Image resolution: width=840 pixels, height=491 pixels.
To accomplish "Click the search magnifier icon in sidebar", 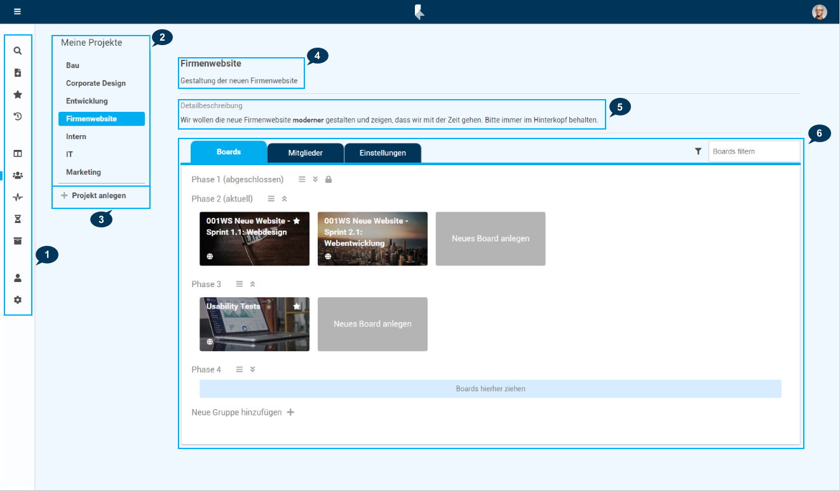I will coord(18,51).
